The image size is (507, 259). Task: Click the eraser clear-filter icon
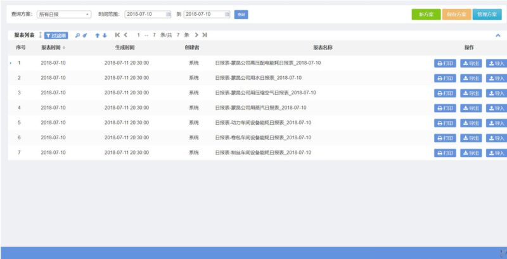coord(84,35)
